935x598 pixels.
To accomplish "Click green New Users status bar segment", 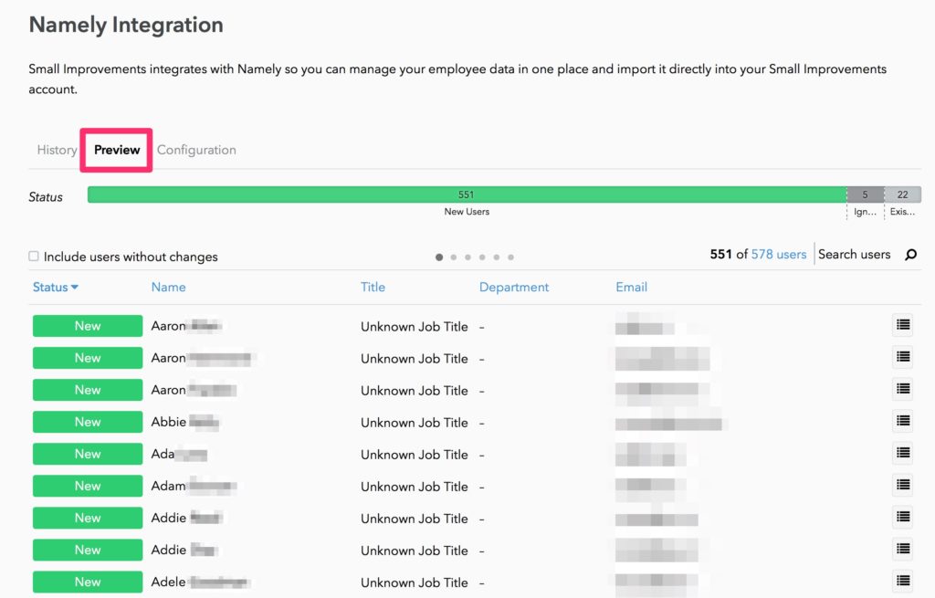I will pyautogui.click(x=467, y=194).
